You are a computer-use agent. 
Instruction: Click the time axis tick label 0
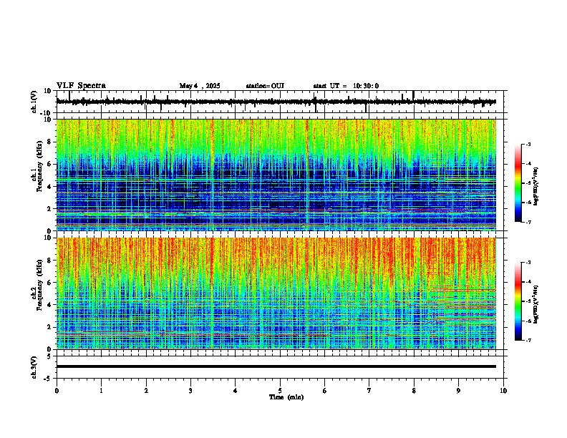click(57, 391)
